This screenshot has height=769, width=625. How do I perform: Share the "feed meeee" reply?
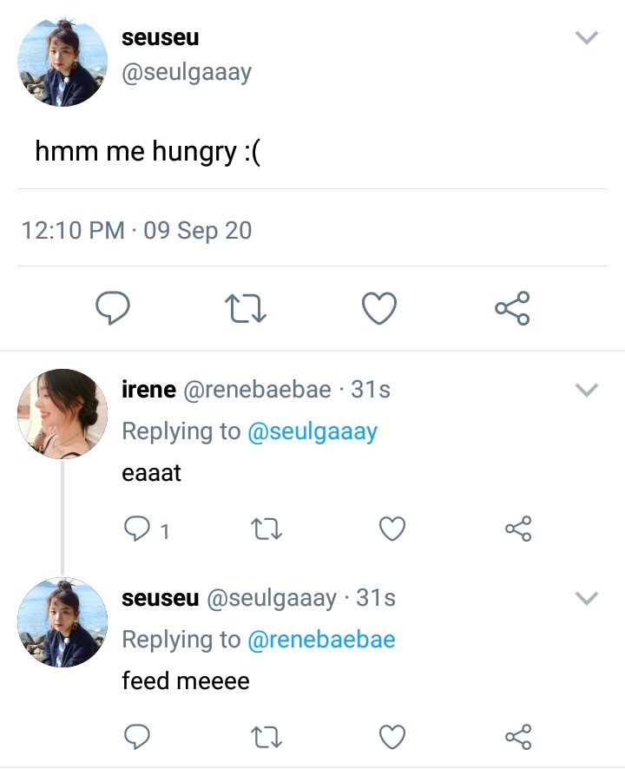518,737
